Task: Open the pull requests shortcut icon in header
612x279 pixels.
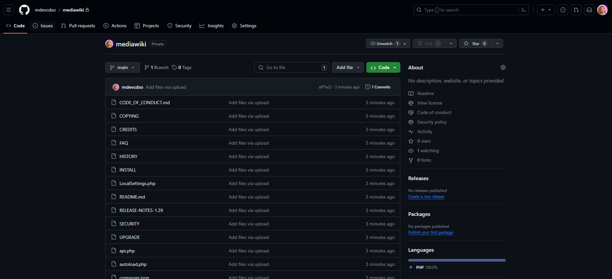Action: [576, 10]
